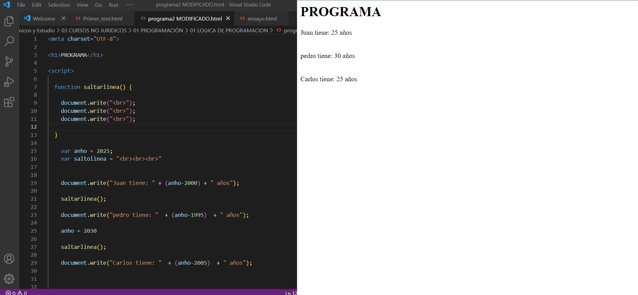This screenshot has width=638, height=295.
Task: Click the 'Carlos tiene' document.write line in the code
Action: [156, 263]
